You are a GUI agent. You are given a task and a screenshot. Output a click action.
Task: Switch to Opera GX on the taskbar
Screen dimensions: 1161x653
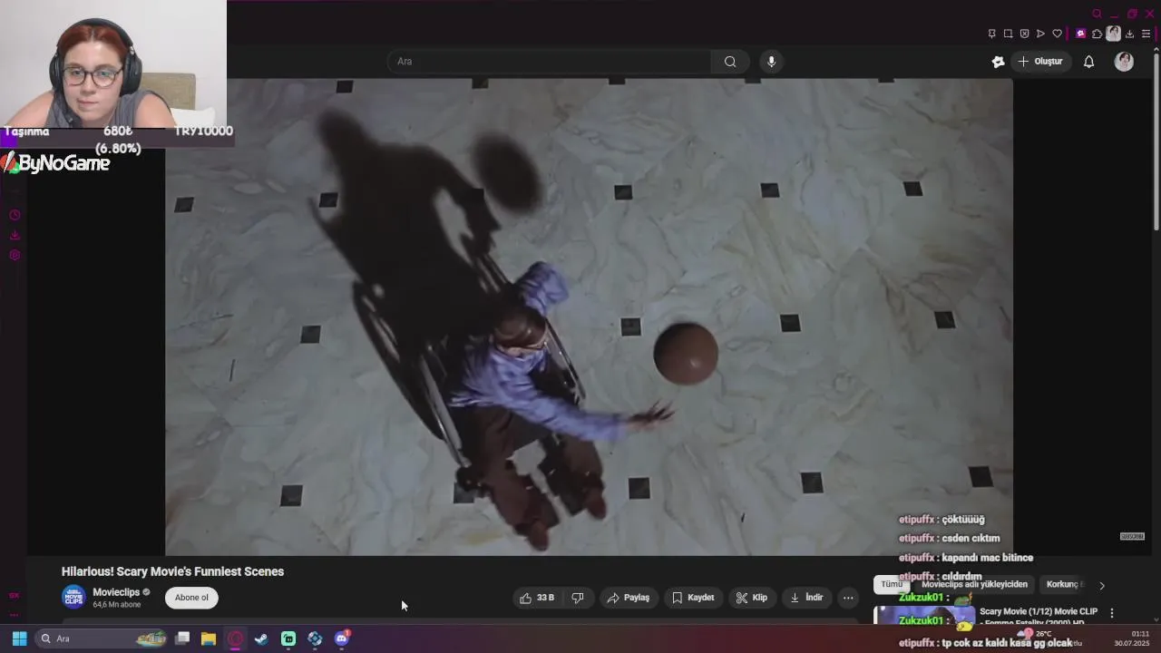(235, 638)
